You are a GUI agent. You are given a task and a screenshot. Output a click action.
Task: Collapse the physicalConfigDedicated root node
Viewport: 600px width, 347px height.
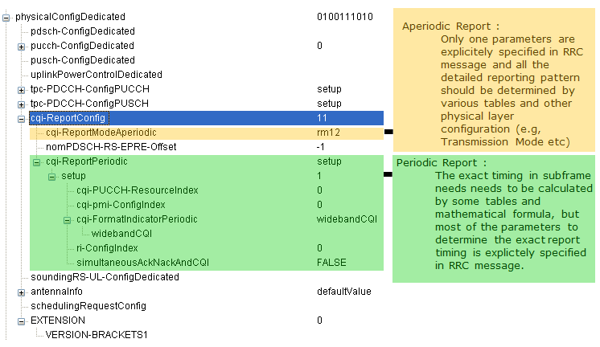coord(6,18)
